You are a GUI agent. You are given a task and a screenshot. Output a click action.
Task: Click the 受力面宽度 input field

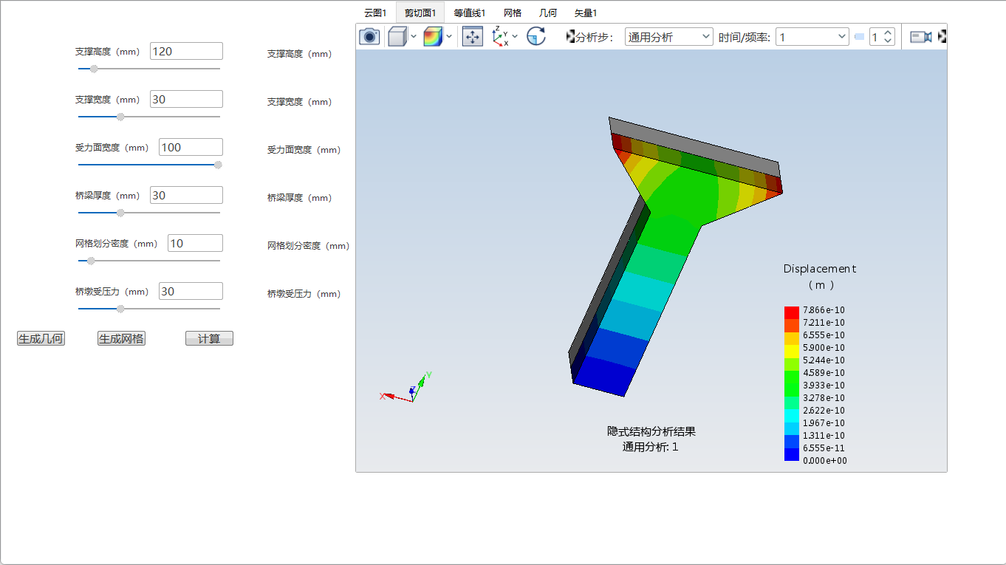click(x=191, y=147)
